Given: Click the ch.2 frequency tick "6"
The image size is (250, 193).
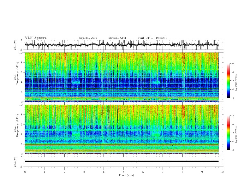Looking at the screenshot, I should pos(22,125).
